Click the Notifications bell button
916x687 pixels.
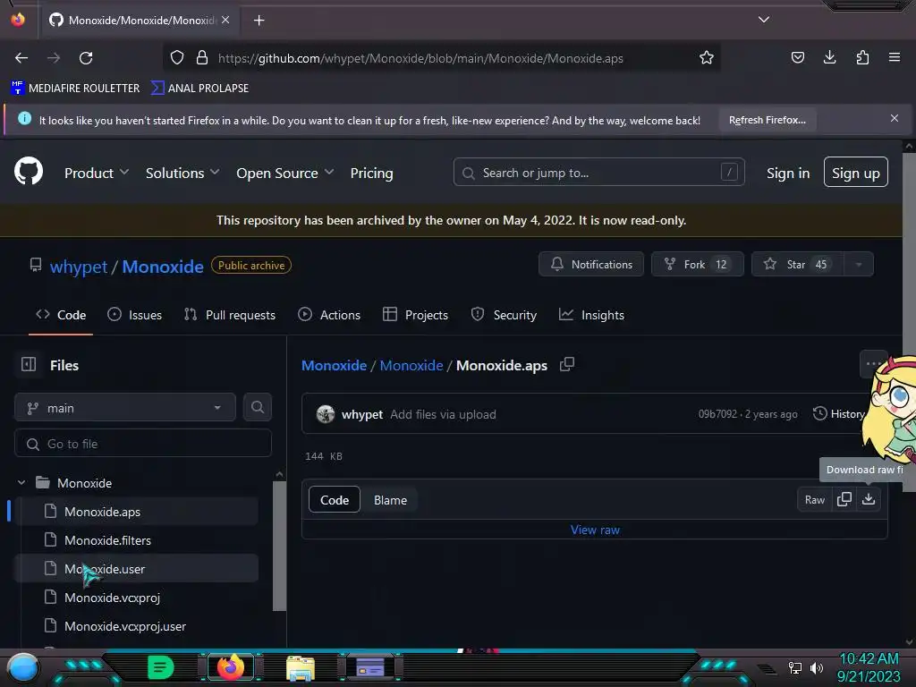click(591, 264)
